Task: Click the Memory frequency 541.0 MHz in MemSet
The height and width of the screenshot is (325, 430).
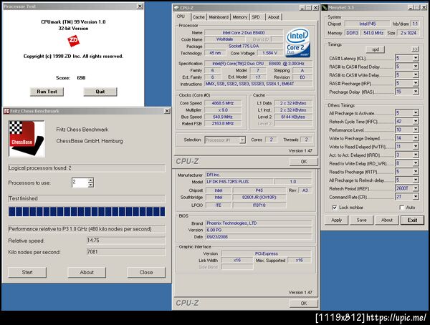Action: tap(373, 33)
